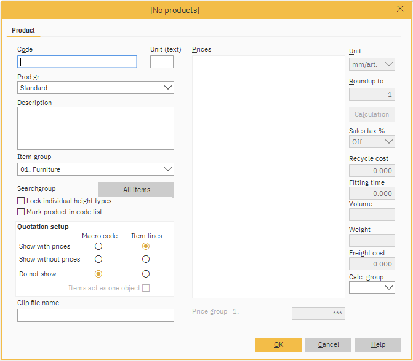
Task: Expand the Prod.gr. Standard dropdown
Action: (95, 88)
